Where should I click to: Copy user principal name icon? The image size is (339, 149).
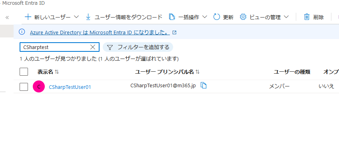click(x=203, y=85)
